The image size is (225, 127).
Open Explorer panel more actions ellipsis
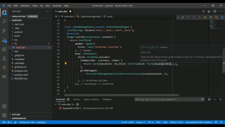tap(47, 11)
